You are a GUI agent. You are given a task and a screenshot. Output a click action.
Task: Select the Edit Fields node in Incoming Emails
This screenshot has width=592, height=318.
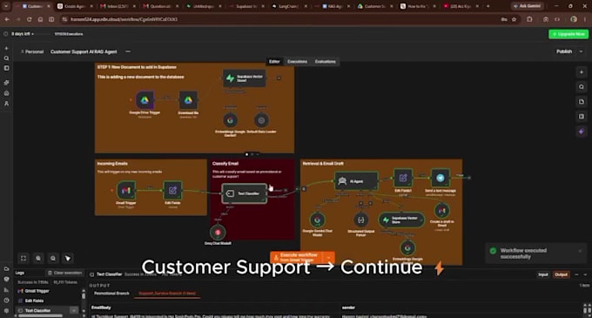(x=172, y=190)
